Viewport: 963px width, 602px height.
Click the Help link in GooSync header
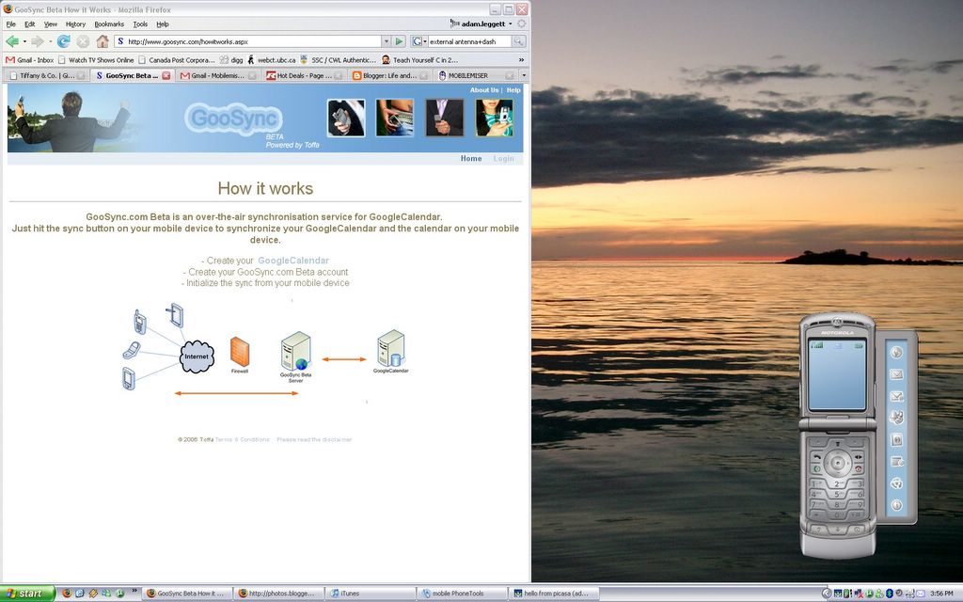(x=513, y=89)
